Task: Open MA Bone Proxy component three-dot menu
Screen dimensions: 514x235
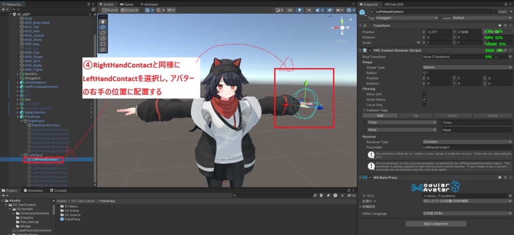Action: (510, 177)
